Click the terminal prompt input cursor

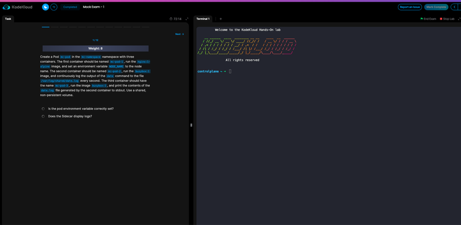pos(230,71)
